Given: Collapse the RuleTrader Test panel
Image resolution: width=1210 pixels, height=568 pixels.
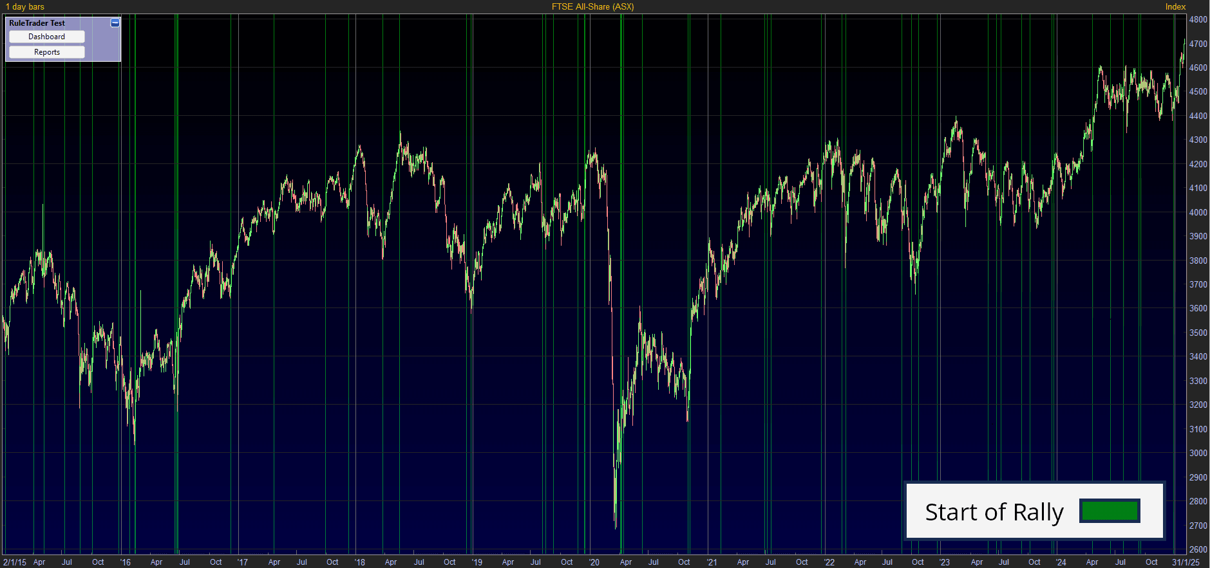Looking at the screenshot, I should pyautogui.click(x=115, y=23).
